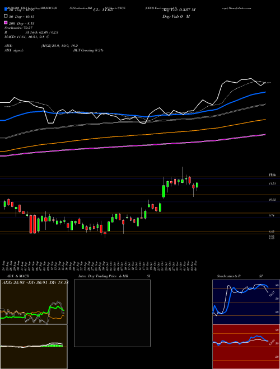The height and width of the screenshot is (369, 280).
Task: Select the '50 Day = 10.15' legend text
Action: pos(22,17)
